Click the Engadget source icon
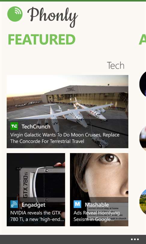Viewport: 146px width, 244px height. pos(14,204)
